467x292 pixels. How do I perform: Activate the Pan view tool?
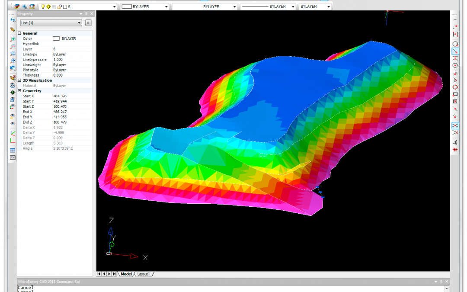13,61
